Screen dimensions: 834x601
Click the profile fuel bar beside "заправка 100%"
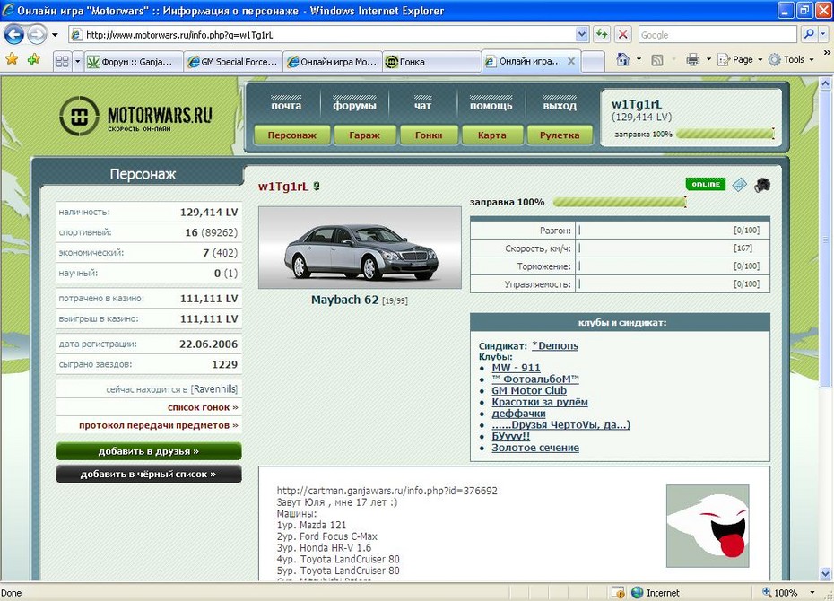point(620,202)
